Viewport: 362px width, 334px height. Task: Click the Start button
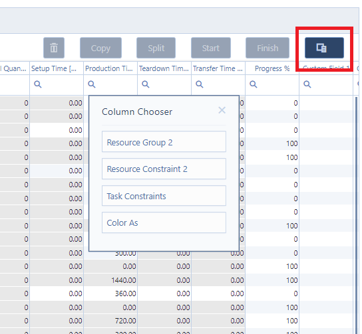tap(211, 48)
